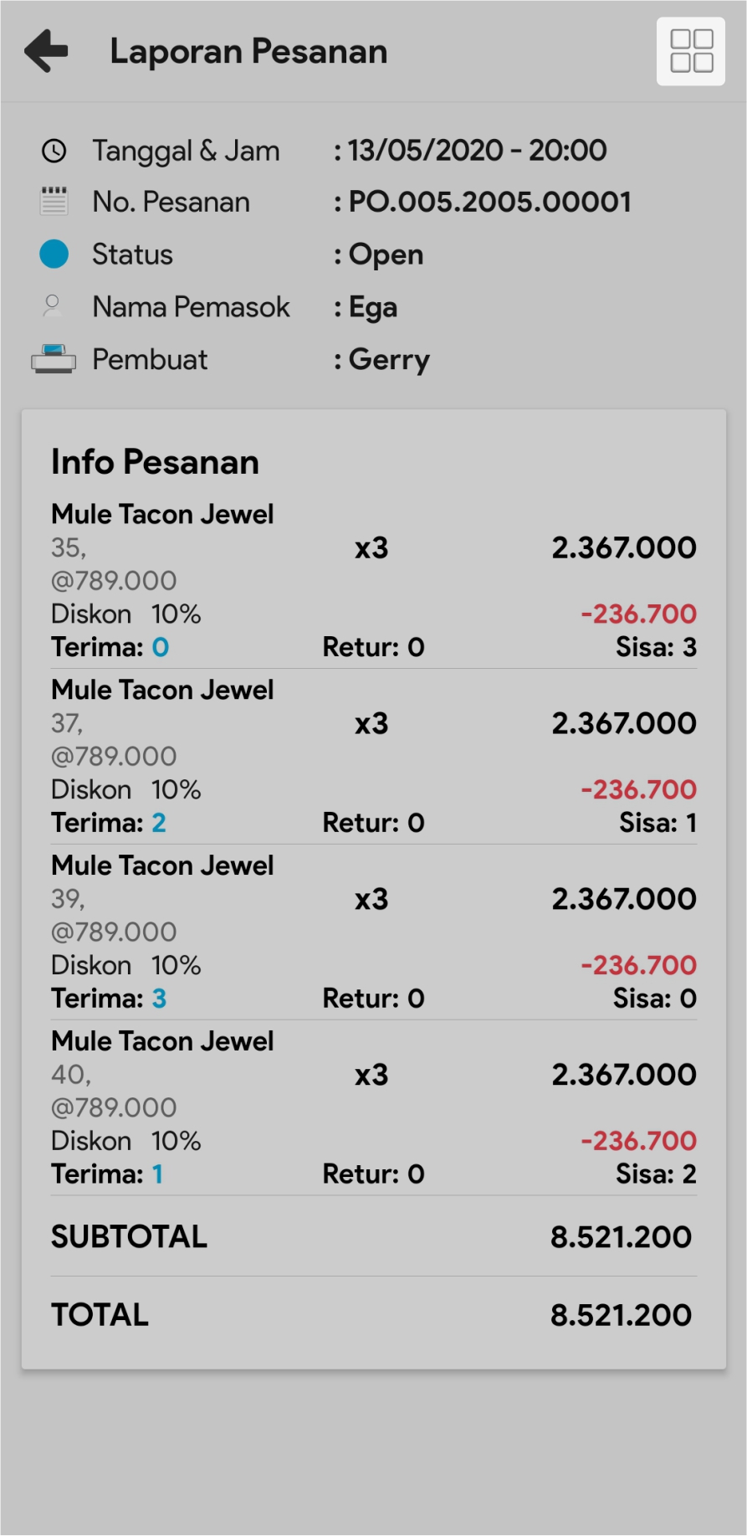The width and height of the screenshot is (747, 1536).
Task: Open Mule Tacon Jewel size 39 item
Action: [162, 866]
